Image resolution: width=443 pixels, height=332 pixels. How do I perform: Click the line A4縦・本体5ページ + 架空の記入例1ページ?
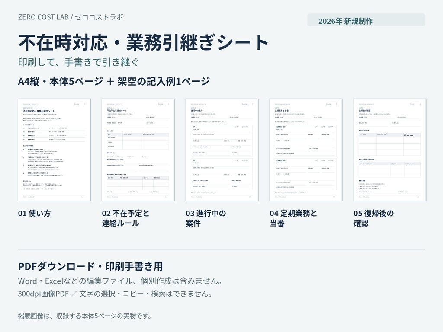tap(114, 81)
